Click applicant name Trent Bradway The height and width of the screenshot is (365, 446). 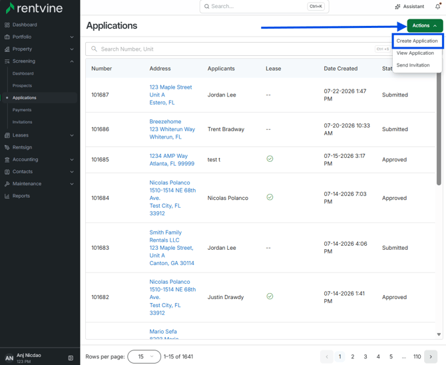226,129
